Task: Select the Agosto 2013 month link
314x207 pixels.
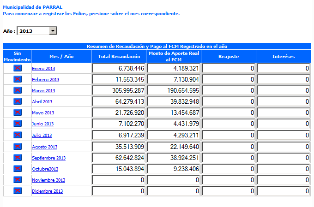Action: point(45,147)
